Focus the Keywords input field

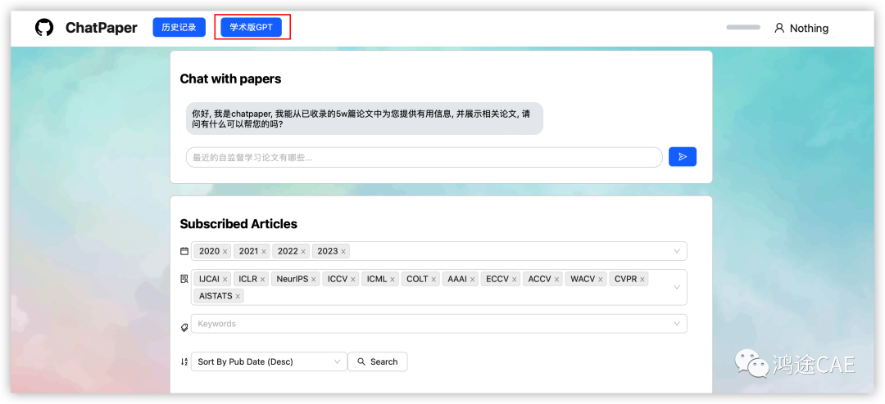click(439, 323)
